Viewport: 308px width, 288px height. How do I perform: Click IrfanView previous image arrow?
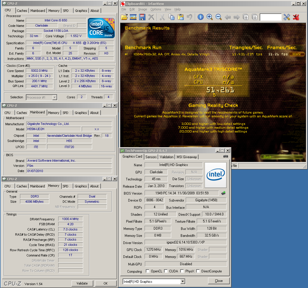pos(228,17)
